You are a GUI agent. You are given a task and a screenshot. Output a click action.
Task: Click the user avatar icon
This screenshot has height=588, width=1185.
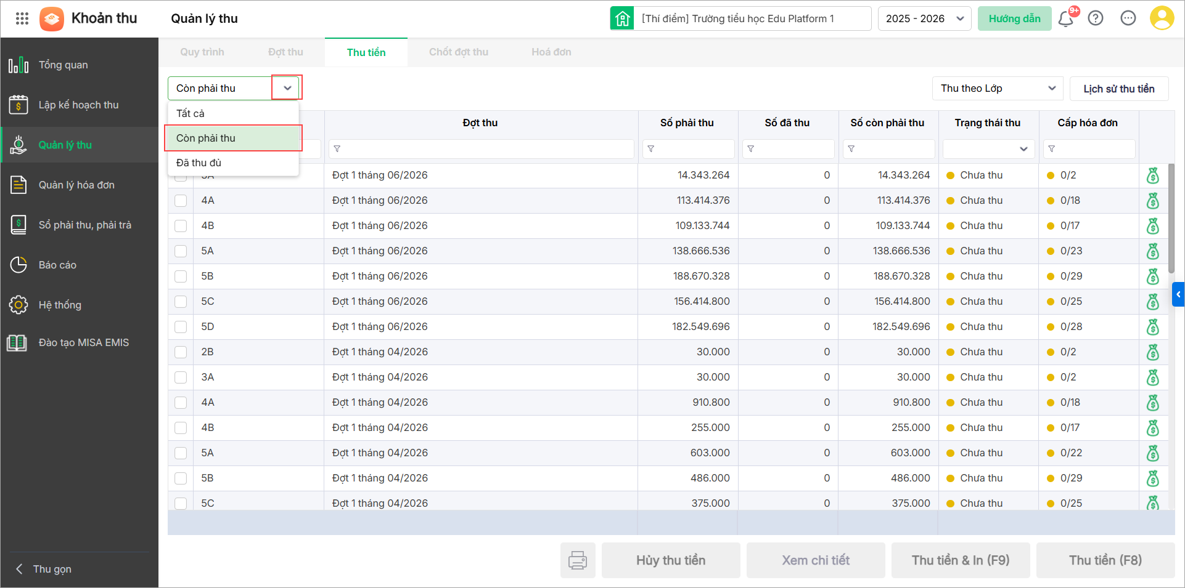pyautogui.click(x=1162, y=18)
